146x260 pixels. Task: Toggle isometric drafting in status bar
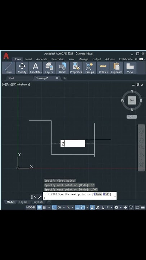[x=68, y=207]
